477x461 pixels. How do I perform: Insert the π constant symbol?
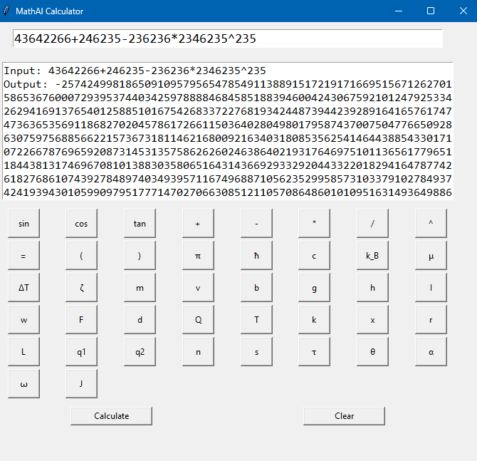coord(198,256)
